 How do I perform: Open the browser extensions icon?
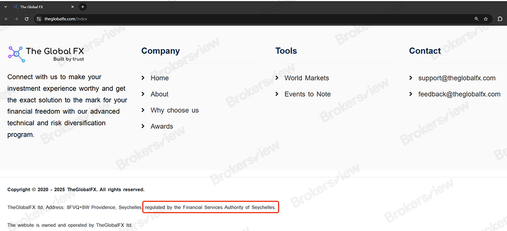pyautogui.click(x=500, y=19)
